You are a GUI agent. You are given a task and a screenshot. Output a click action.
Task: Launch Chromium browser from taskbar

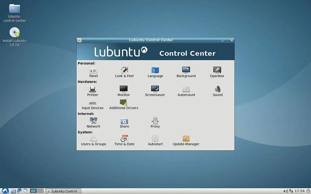(19, 191)
